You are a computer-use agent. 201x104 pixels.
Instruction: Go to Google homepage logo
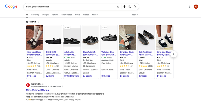click(x=11, y=7)
